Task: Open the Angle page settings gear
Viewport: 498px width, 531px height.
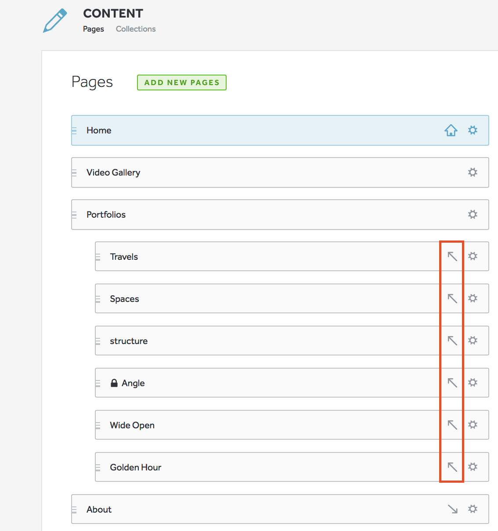Action: [473, 383]
